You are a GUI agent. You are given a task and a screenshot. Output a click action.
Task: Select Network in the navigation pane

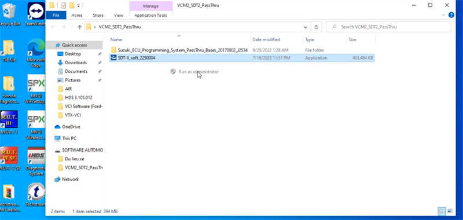tap(70, 179)
